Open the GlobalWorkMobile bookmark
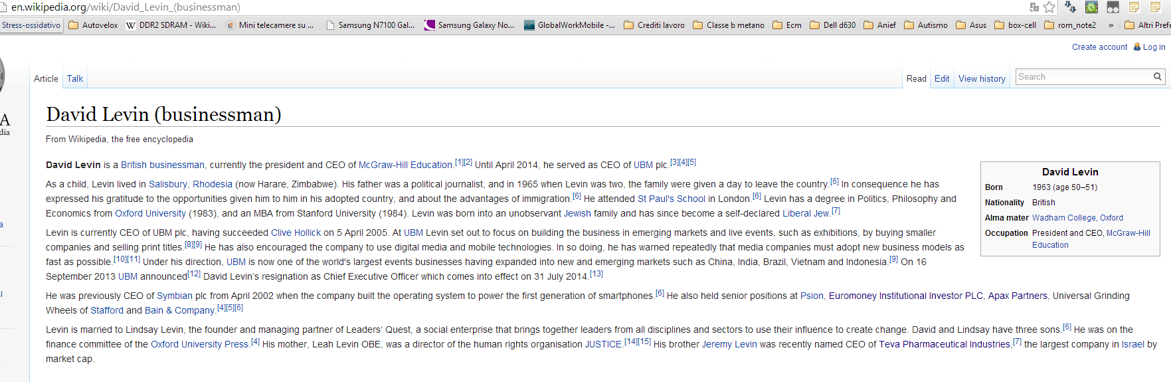This screenshot has width=1171, height=382. 570,25
